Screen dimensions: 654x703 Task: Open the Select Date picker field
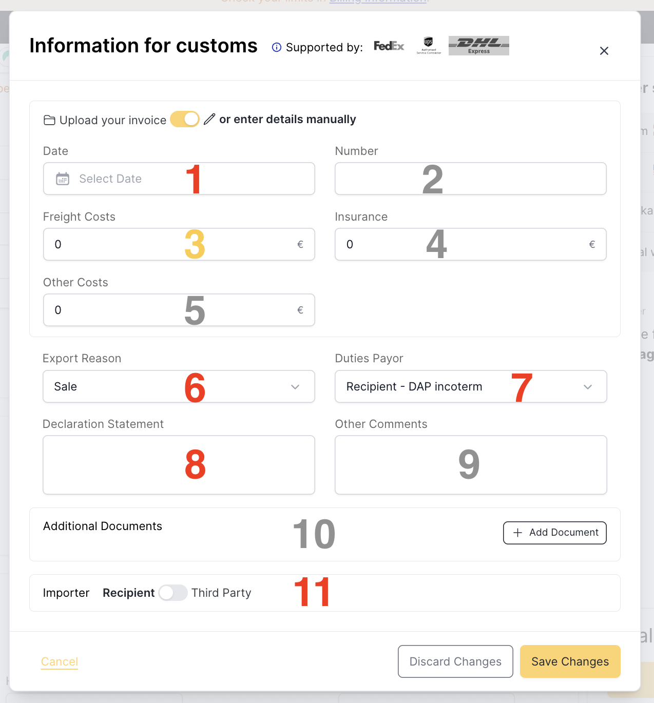[179, 179]
